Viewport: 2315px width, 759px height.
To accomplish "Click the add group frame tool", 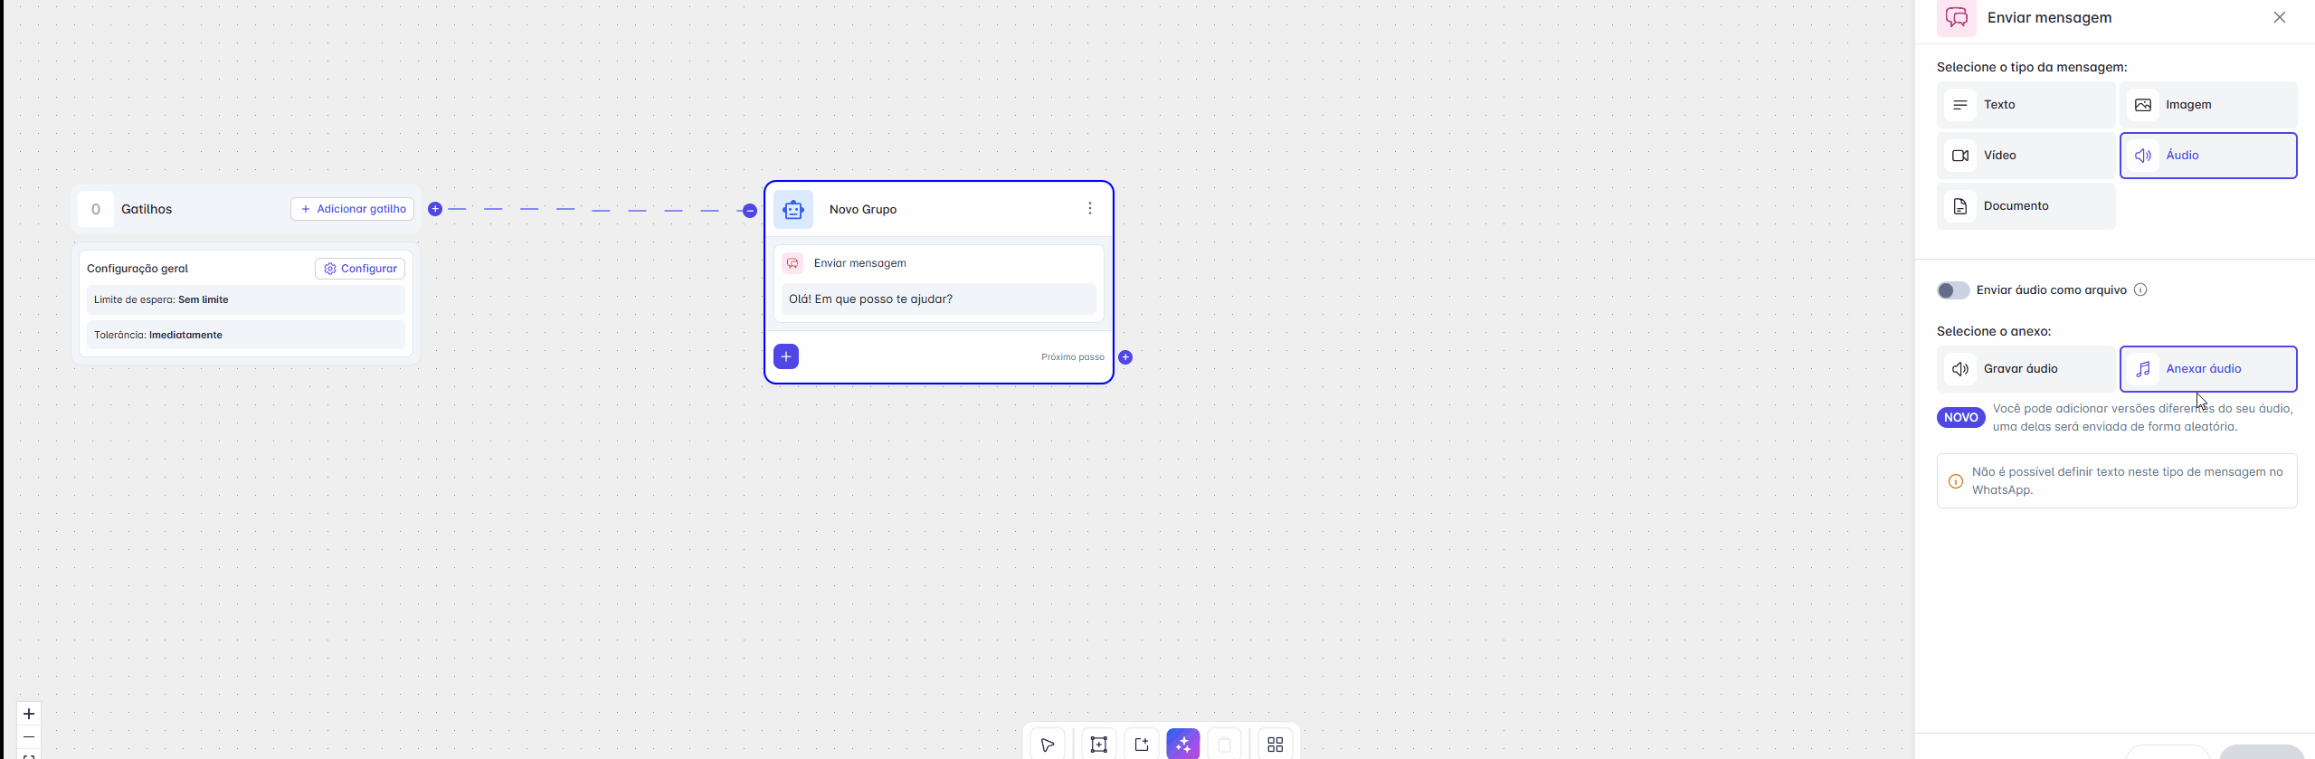I will click(1098, 745).
